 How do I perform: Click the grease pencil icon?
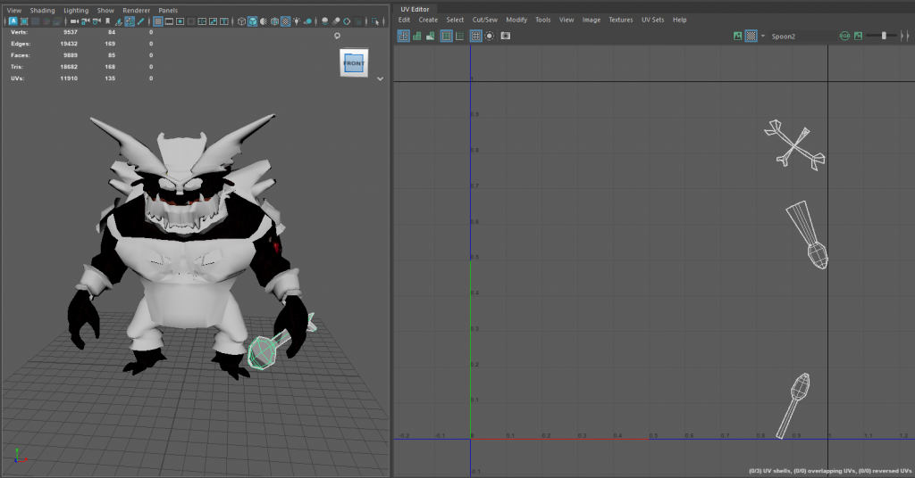pos(140,21)
